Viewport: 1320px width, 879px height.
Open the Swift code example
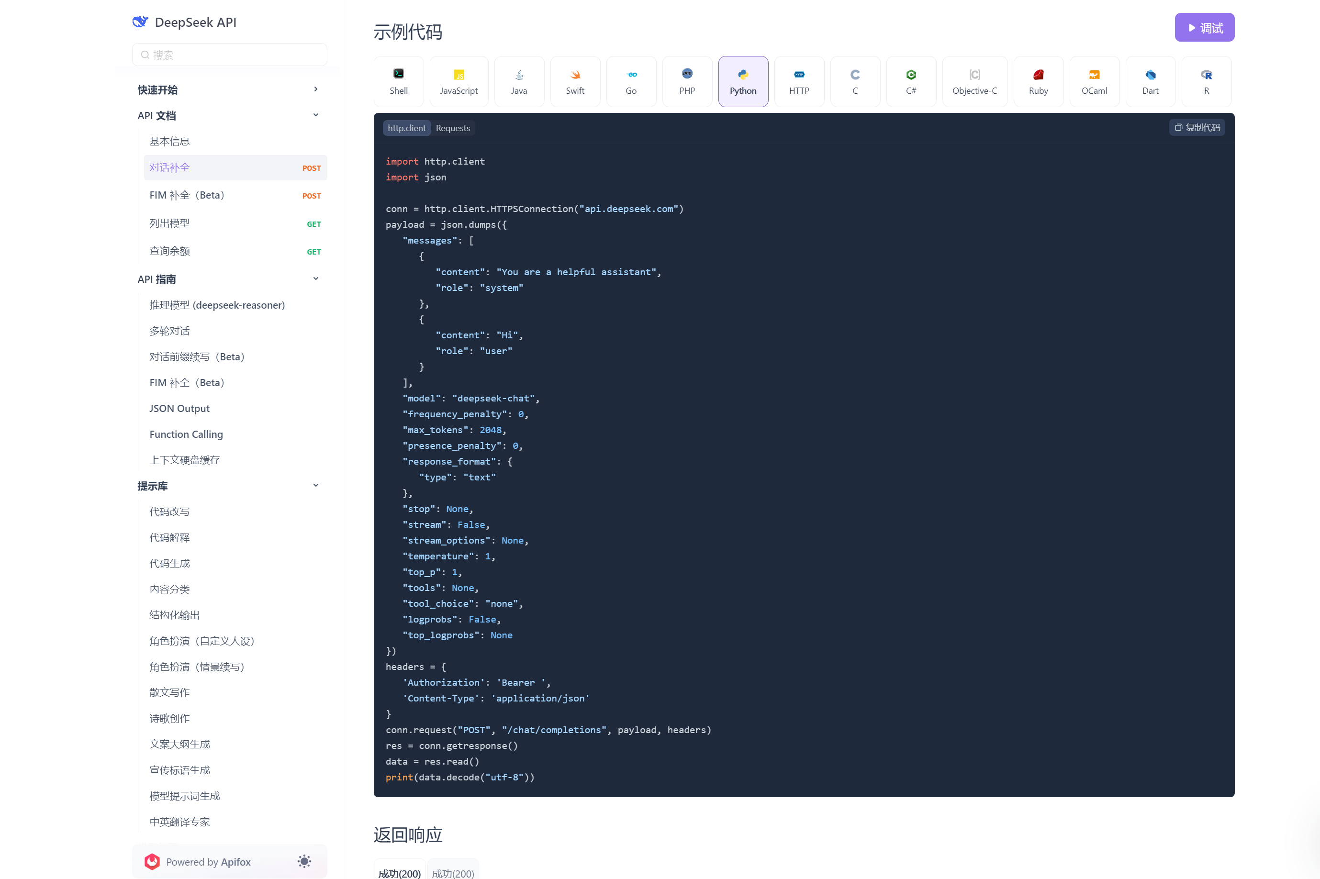point(575,81)
